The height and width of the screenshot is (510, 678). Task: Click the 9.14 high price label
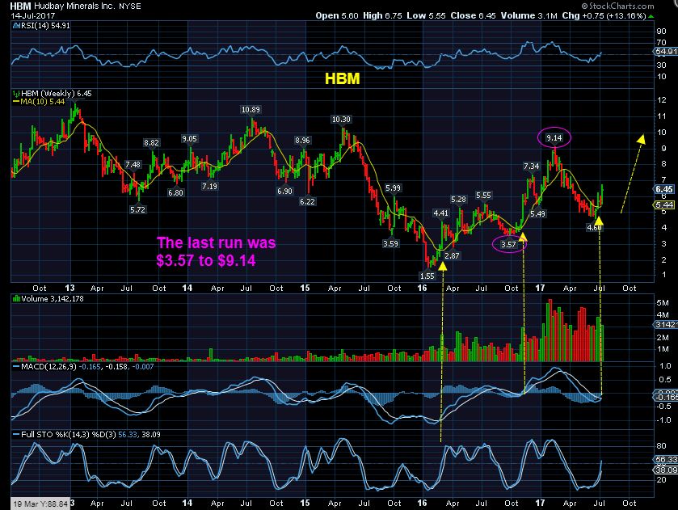tap(554, 138)
